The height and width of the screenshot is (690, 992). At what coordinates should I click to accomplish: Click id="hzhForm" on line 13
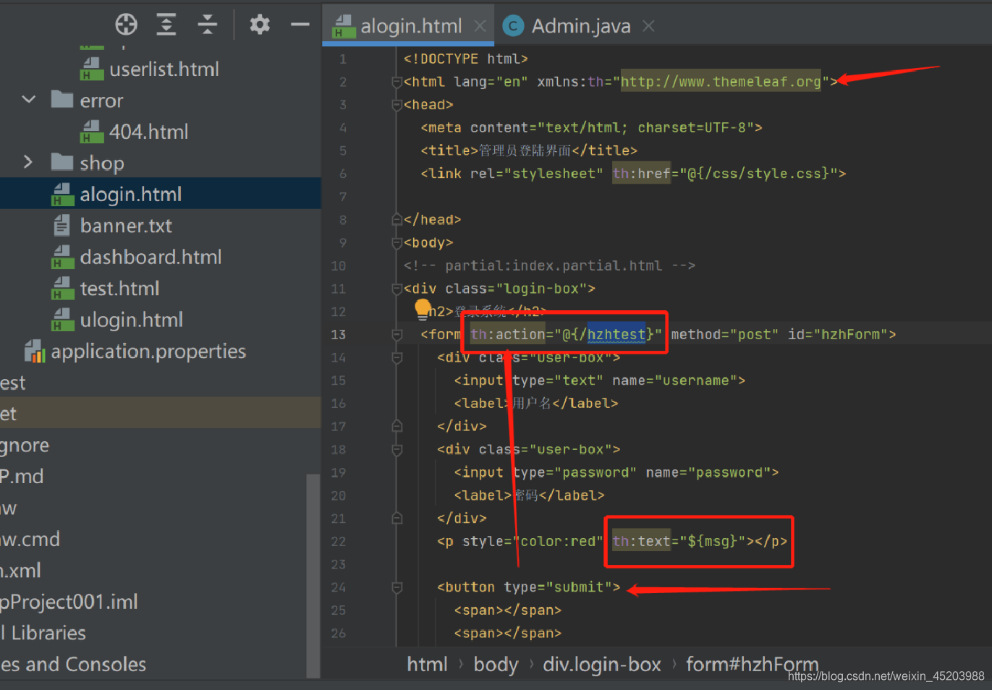click(x=837, y=334)
